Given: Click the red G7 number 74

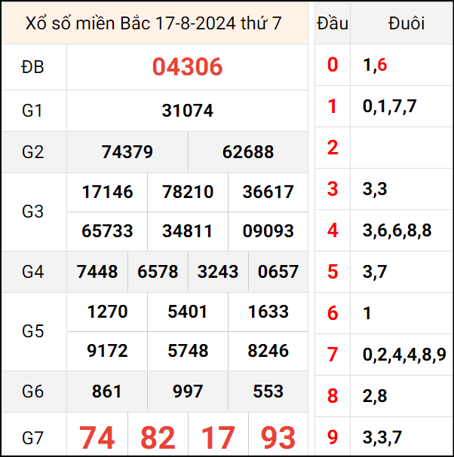Looking at the screenshot, I should tap(97, 437).
